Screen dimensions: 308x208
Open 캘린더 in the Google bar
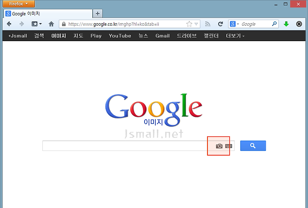[211, 36]
